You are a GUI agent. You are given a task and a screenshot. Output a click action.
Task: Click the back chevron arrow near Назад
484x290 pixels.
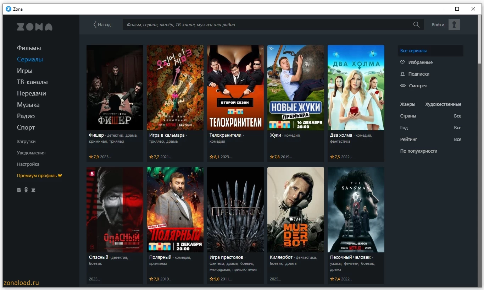tap(95, 24)
